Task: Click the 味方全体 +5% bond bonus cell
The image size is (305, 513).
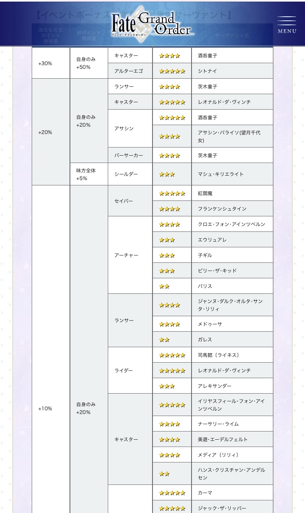Action: coord(86,174)
